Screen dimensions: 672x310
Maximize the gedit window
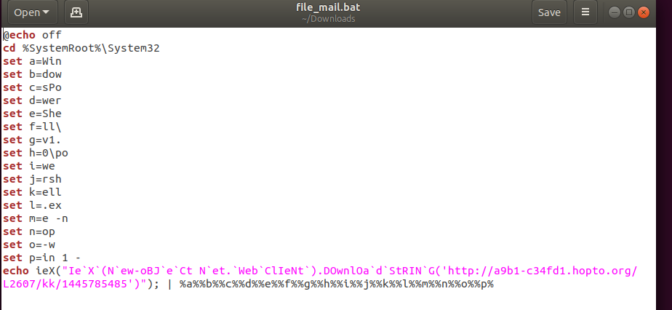(x=628, y=12)
